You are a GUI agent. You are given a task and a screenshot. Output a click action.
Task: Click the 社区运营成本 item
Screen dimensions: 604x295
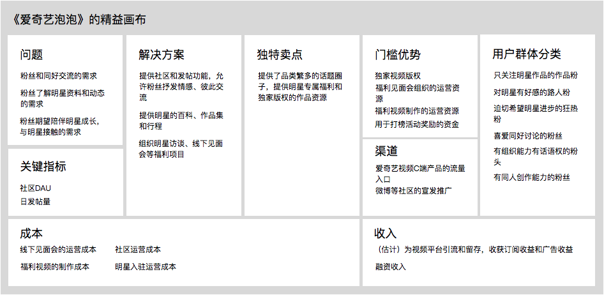click(x=139, y=250)
